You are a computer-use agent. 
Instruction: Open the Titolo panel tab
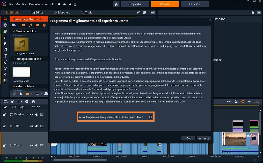(x=87, y=12)
